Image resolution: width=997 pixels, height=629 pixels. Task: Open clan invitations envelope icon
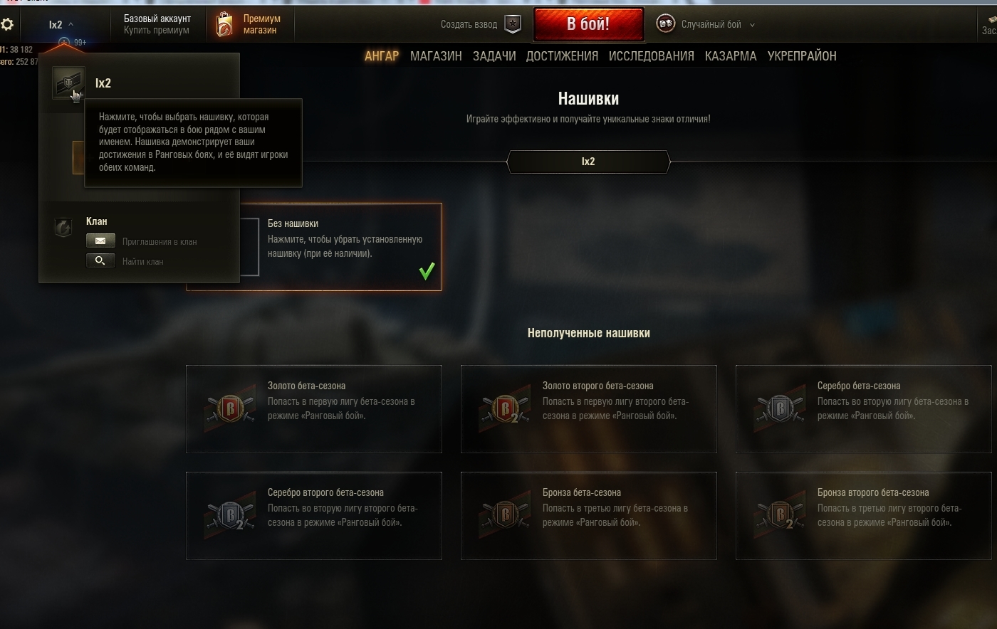click(x=100, y=241)
